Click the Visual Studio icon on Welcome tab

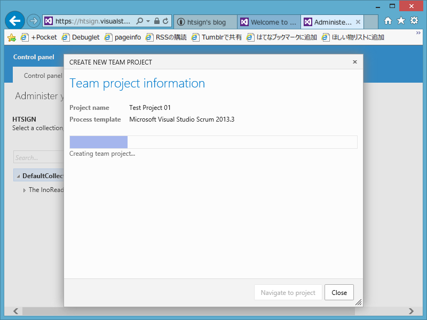[244, 22]
